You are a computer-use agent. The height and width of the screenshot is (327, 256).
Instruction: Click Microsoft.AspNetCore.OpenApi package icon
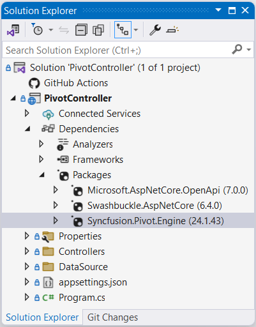point(77,190)
